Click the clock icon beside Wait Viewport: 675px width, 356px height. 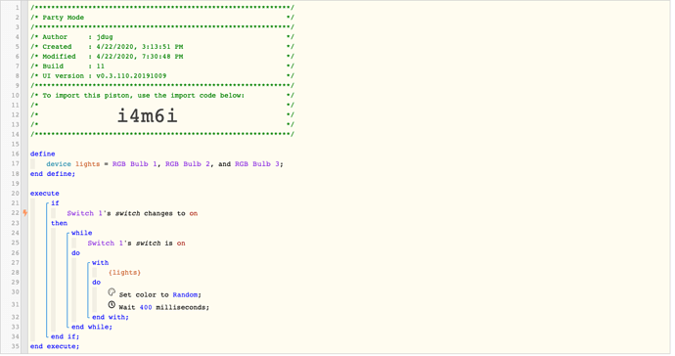pos(112,305)
